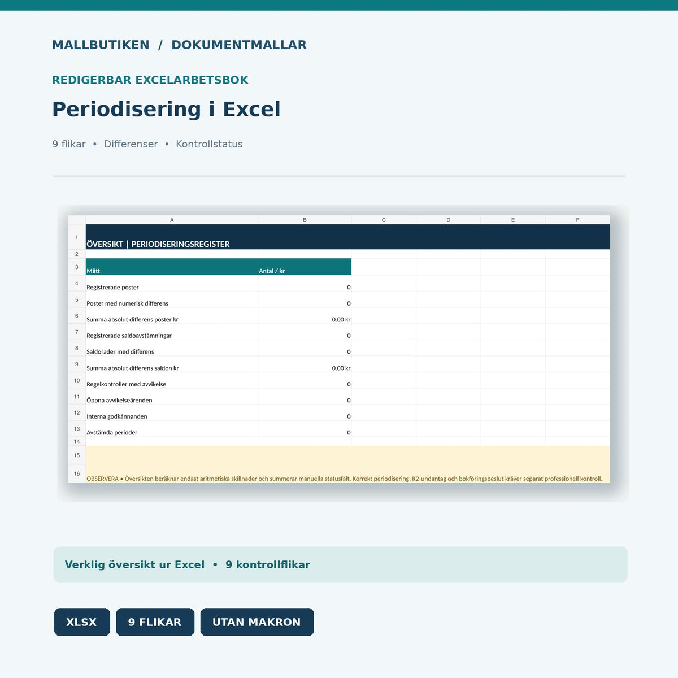This screenshot has width=678, height=678.
Task: Select the 'Periodisering i Excel' heading
Action: point(166,109)
